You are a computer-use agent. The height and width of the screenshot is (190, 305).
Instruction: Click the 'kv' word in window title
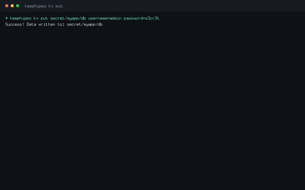pos(51,6)
